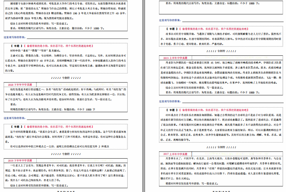Click 【审题】 in the 丹麦队长 analysis box
Viewport: 286px width, 192px height.
[172, 110]
